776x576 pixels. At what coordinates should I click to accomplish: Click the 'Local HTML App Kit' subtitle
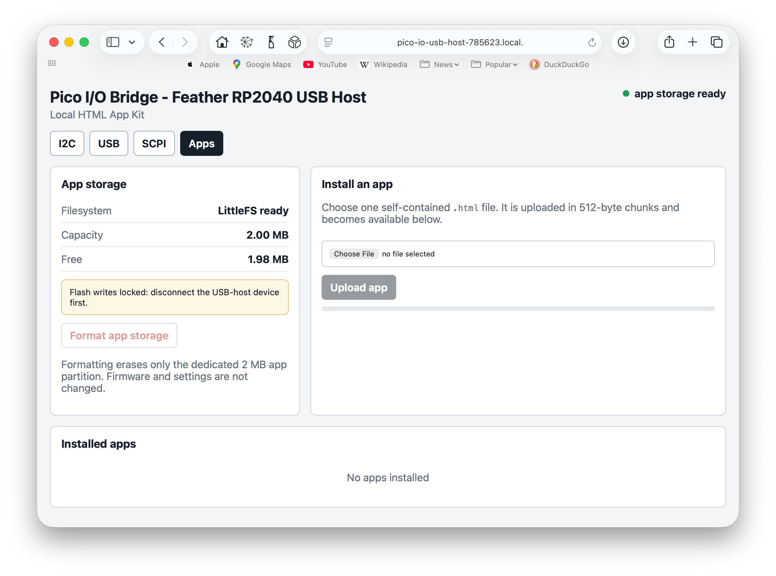[x=97, y=115]
